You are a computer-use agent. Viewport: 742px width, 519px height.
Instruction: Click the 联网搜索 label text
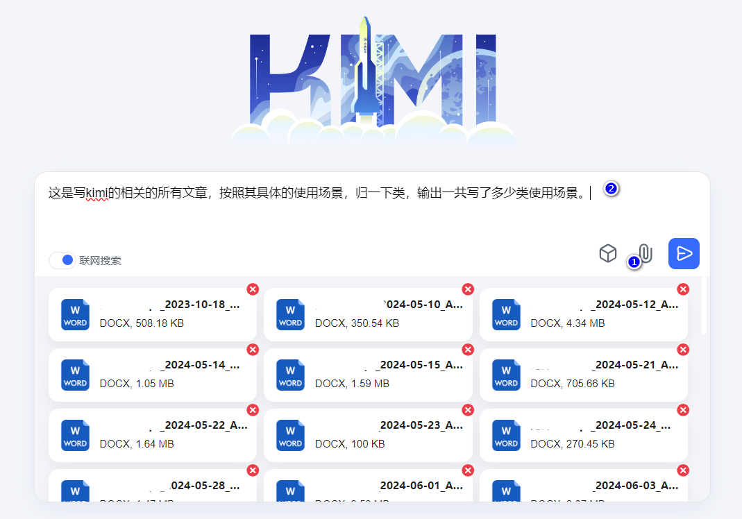coord(101,261)
